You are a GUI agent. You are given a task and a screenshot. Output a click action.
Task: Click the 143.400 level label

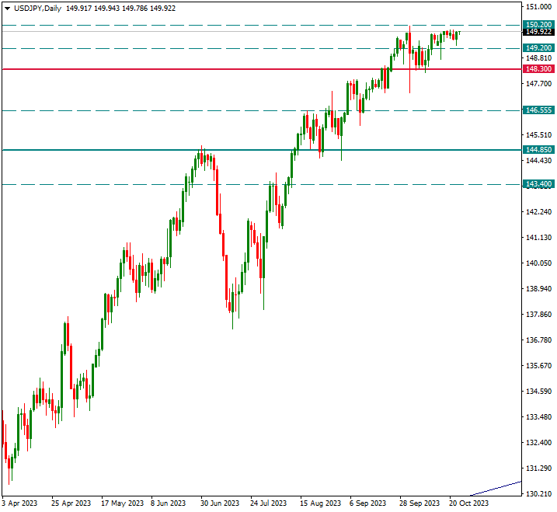tap(538, 184)
